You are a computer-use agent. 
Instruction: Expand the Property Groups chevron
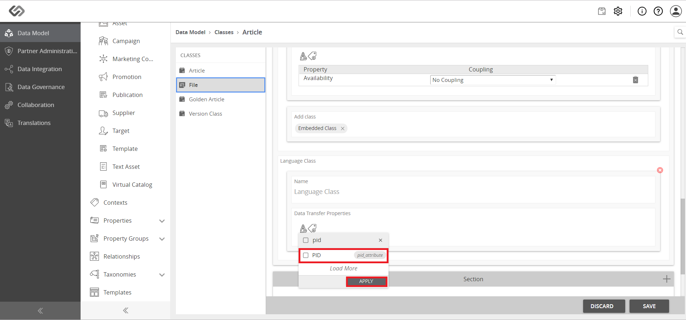[162, 239]
